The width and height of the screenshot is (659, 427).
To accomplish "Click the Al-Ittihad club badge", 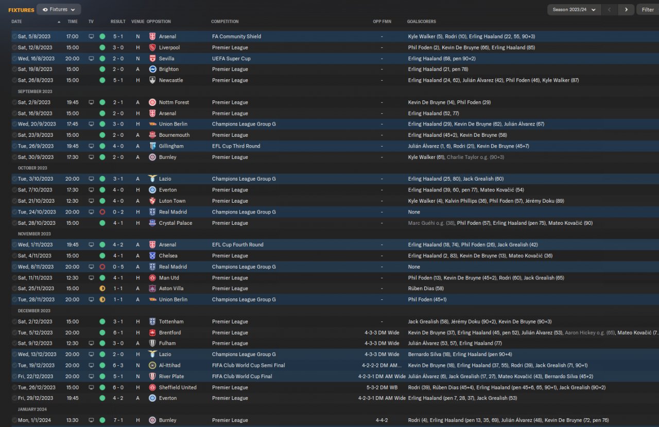I will click(152, 365).
